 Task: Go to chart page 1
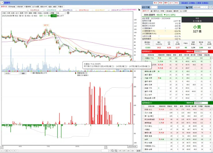[x=1, y=151]
